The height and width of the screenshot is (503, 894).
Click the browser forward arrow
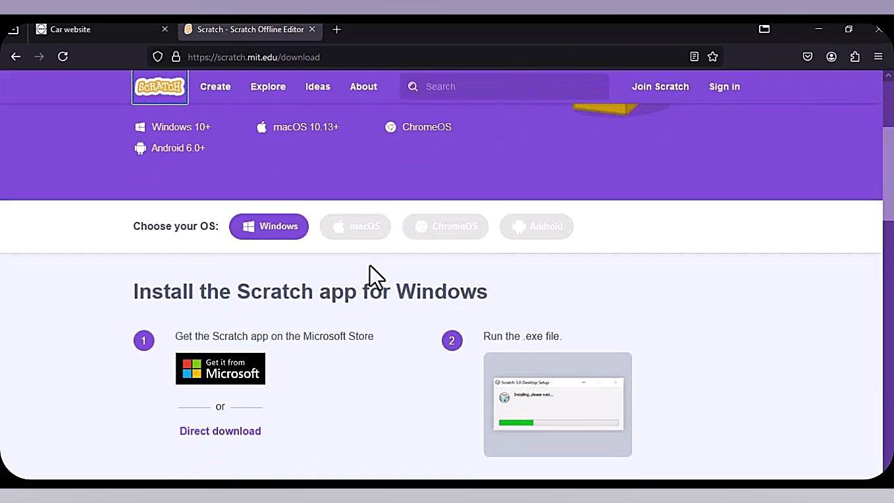pyautogui.click(x=39, y=57)
